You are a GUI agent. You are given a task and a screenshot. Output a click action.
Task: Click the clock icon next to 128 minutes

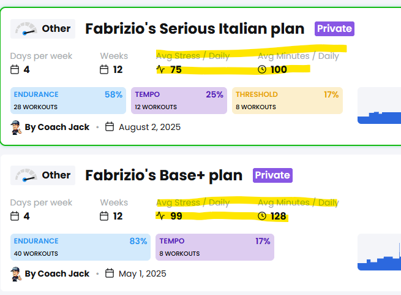262,216
